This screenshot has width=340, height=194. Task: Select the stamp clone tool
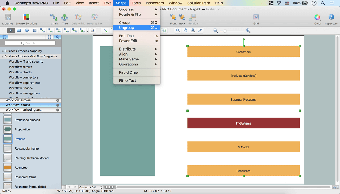click(x=193, y=31)
